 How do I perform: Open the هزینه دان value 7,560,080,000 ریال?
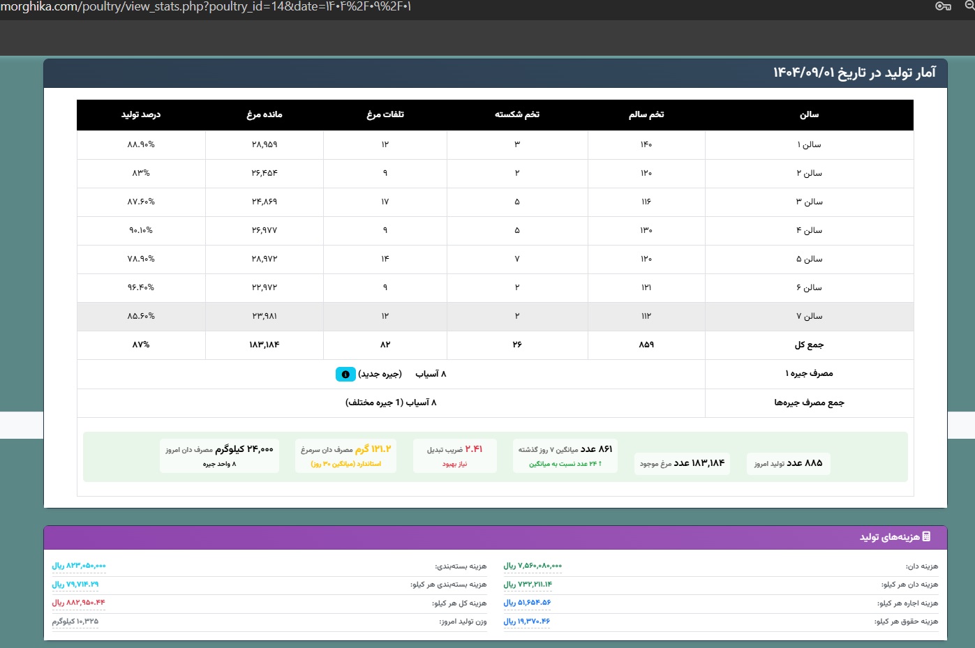point(534,566)
